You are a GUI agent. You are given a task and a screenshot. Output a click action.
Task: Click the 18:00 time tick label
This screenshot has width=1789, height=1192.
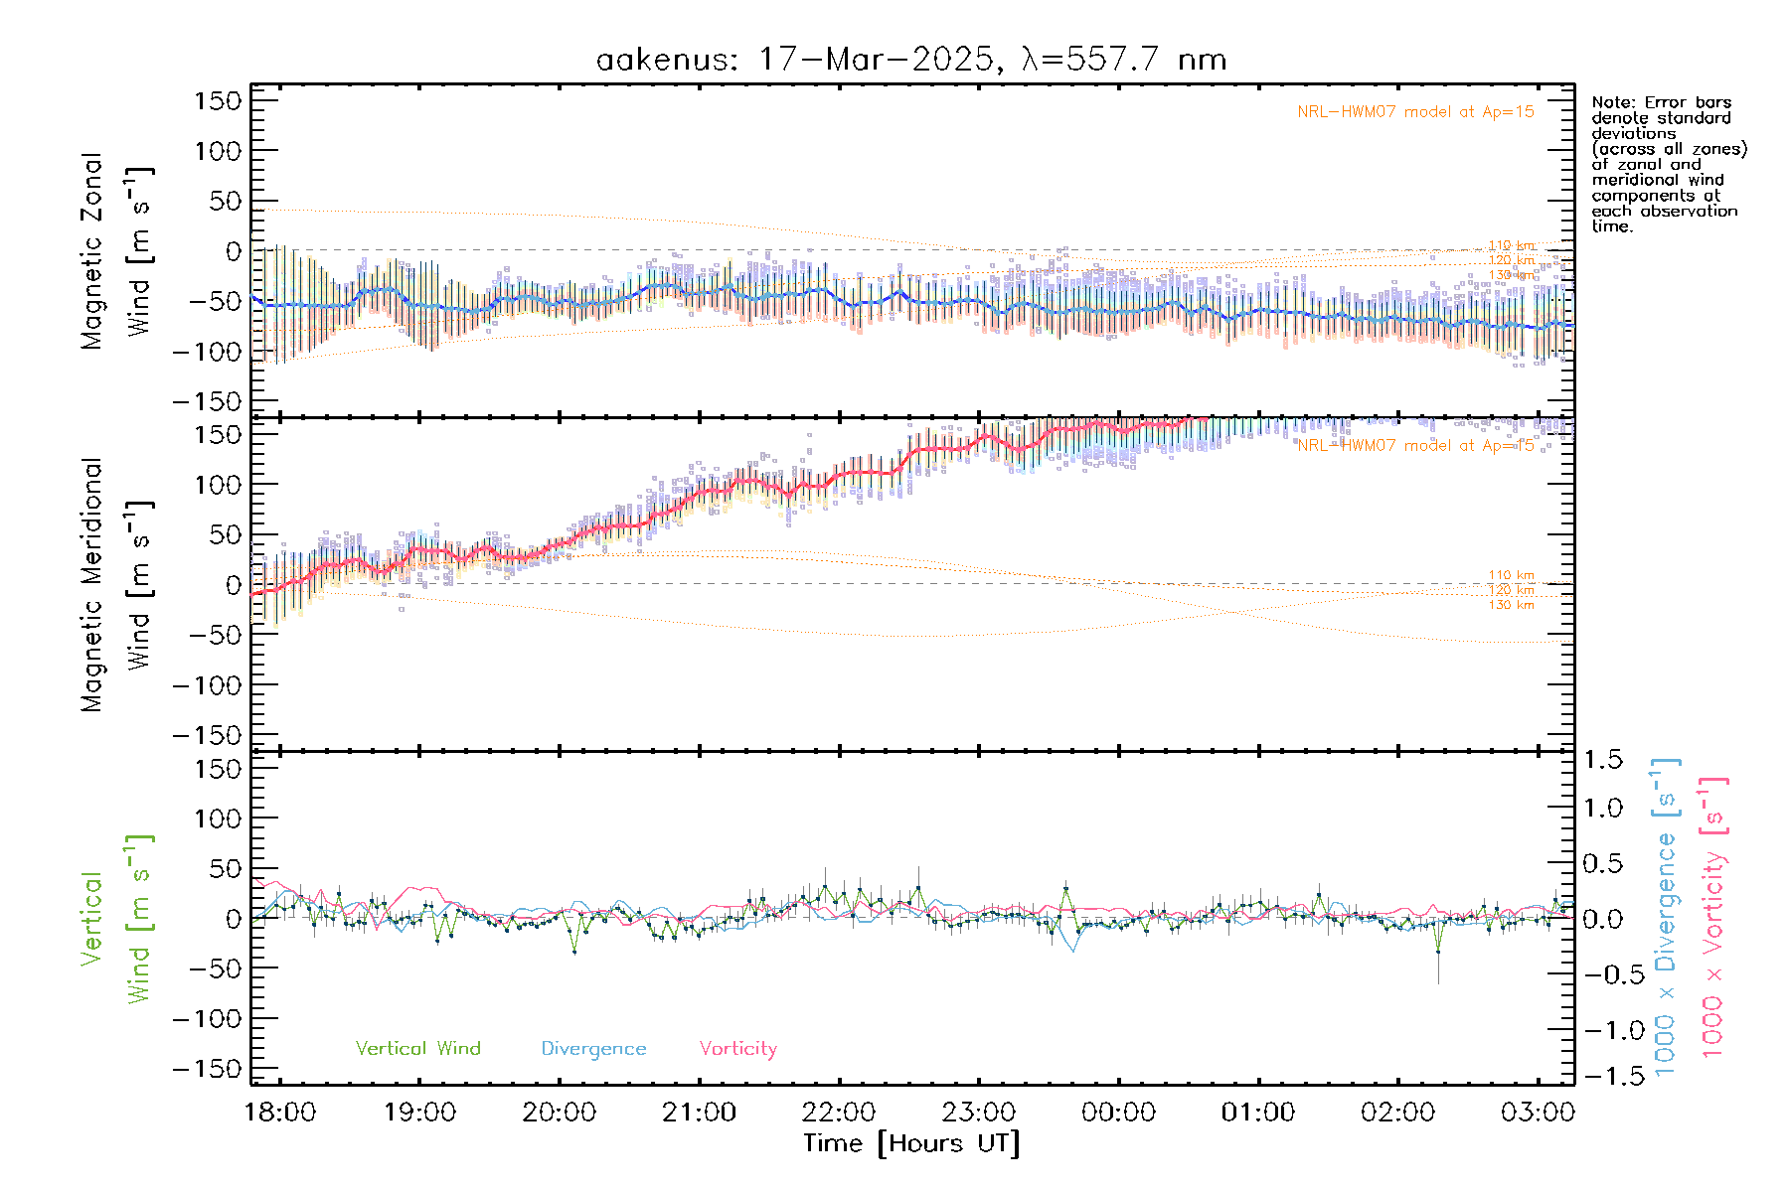click(x=280, y=1113)
